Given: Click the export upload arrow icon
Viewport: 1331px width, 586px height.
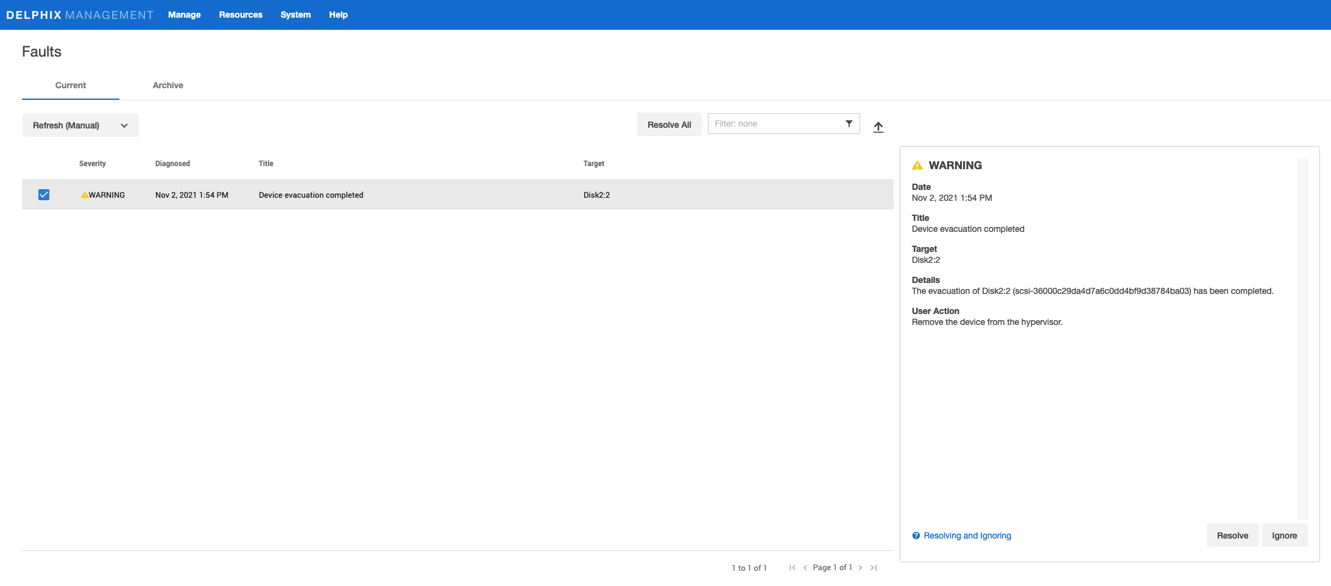Looking at the screenshot, I should [878, 127].
